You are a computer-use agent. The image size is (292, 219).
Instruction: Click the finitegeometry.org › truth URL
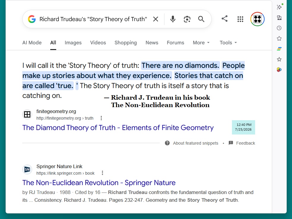65,118
